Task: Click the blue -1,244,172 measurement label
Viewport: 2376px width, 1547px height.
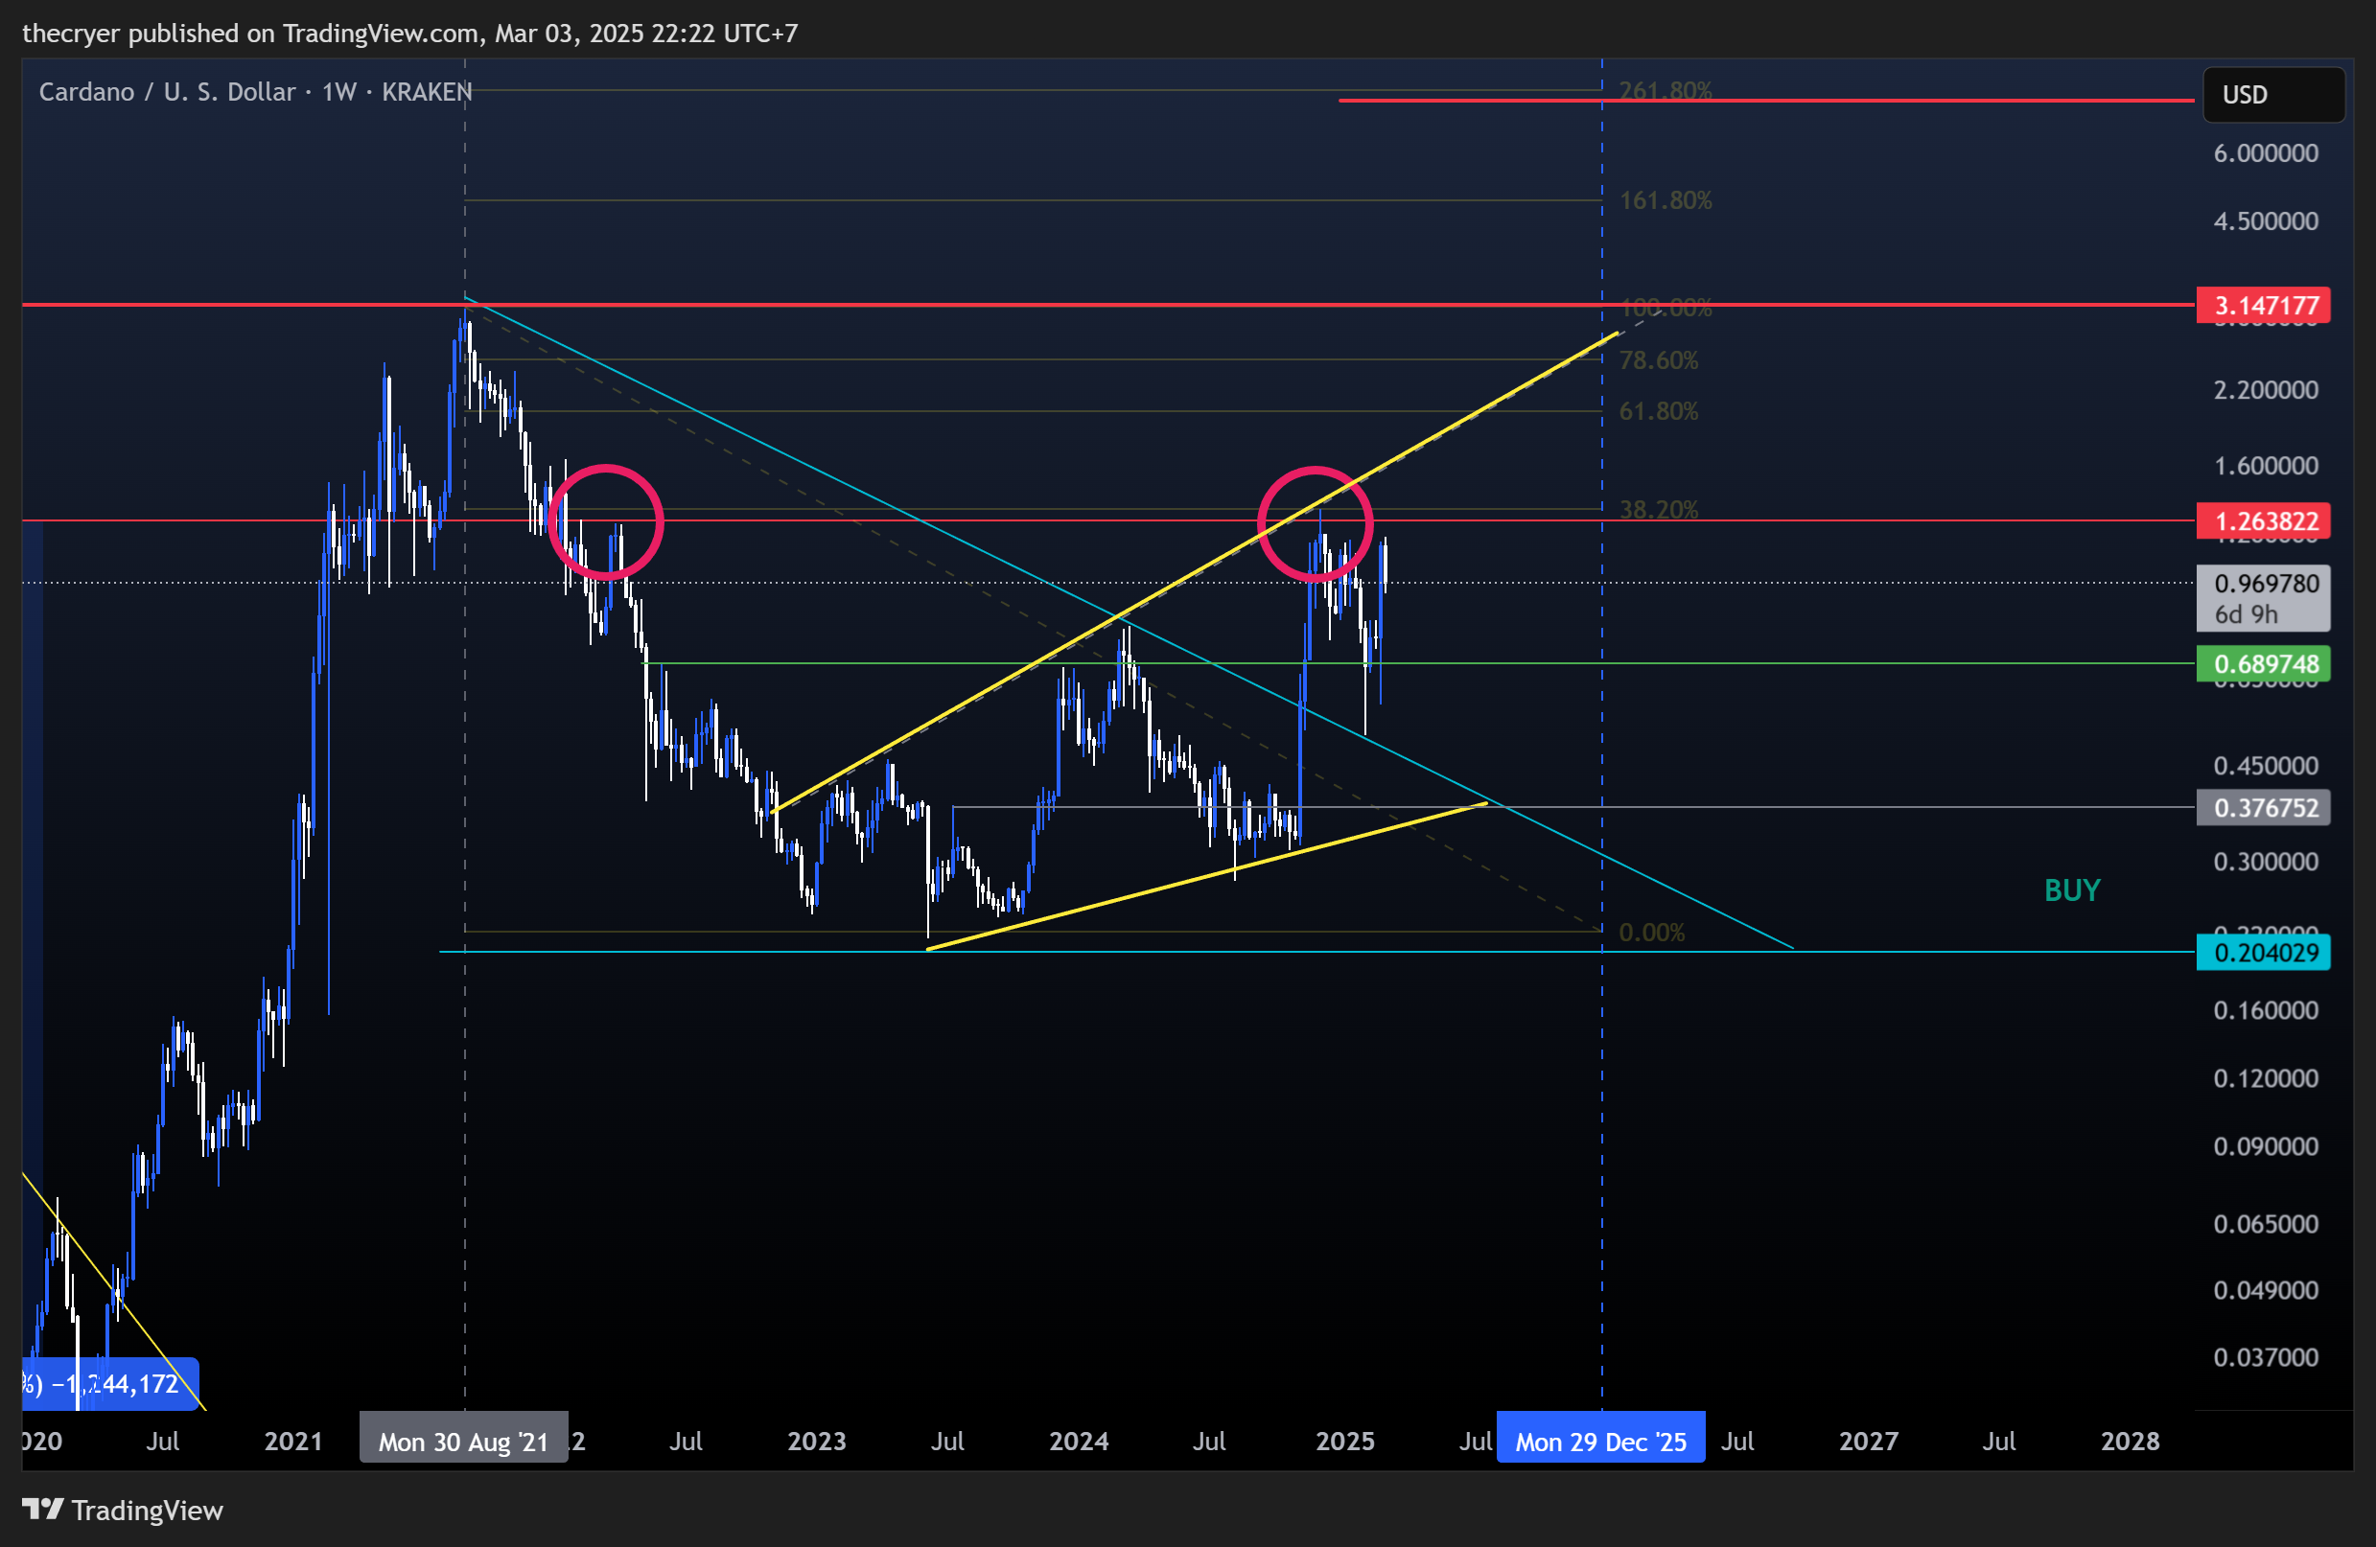Action: (111, 1384)
